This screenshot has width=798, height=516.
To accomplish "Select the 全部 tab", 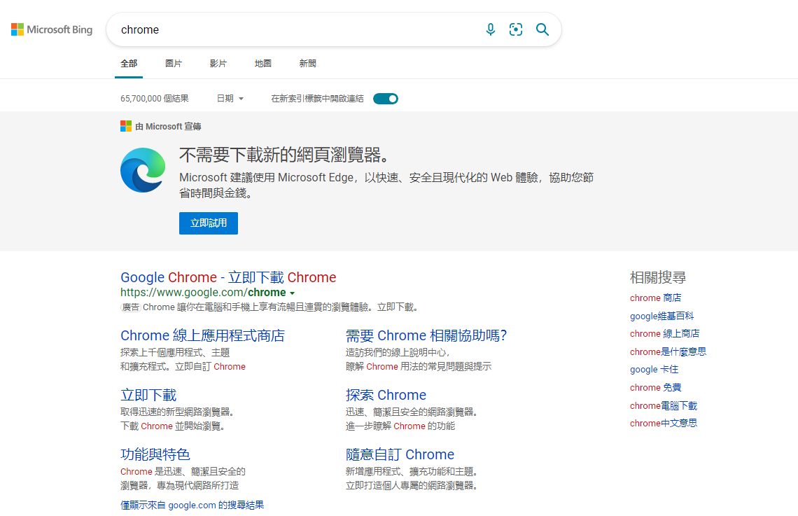I will click(129, 64).
